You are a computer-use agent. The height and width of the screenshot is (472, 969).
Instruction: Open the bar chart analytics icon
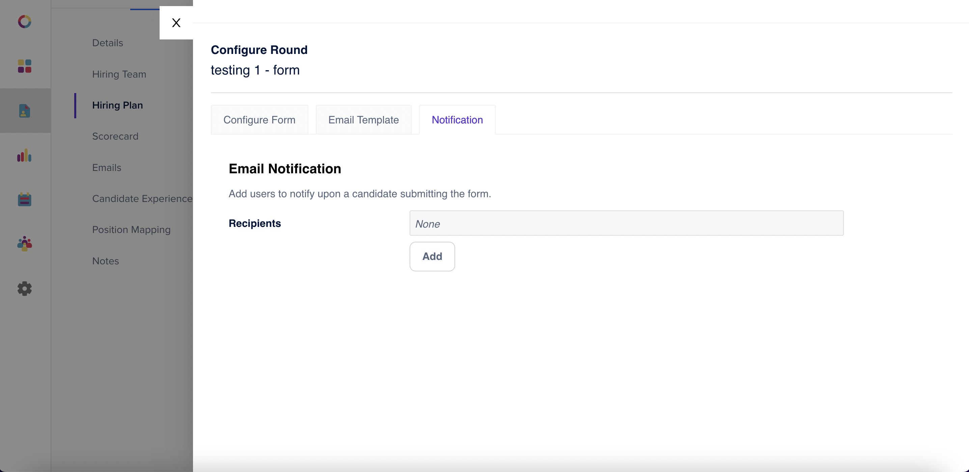click(25, 155)
